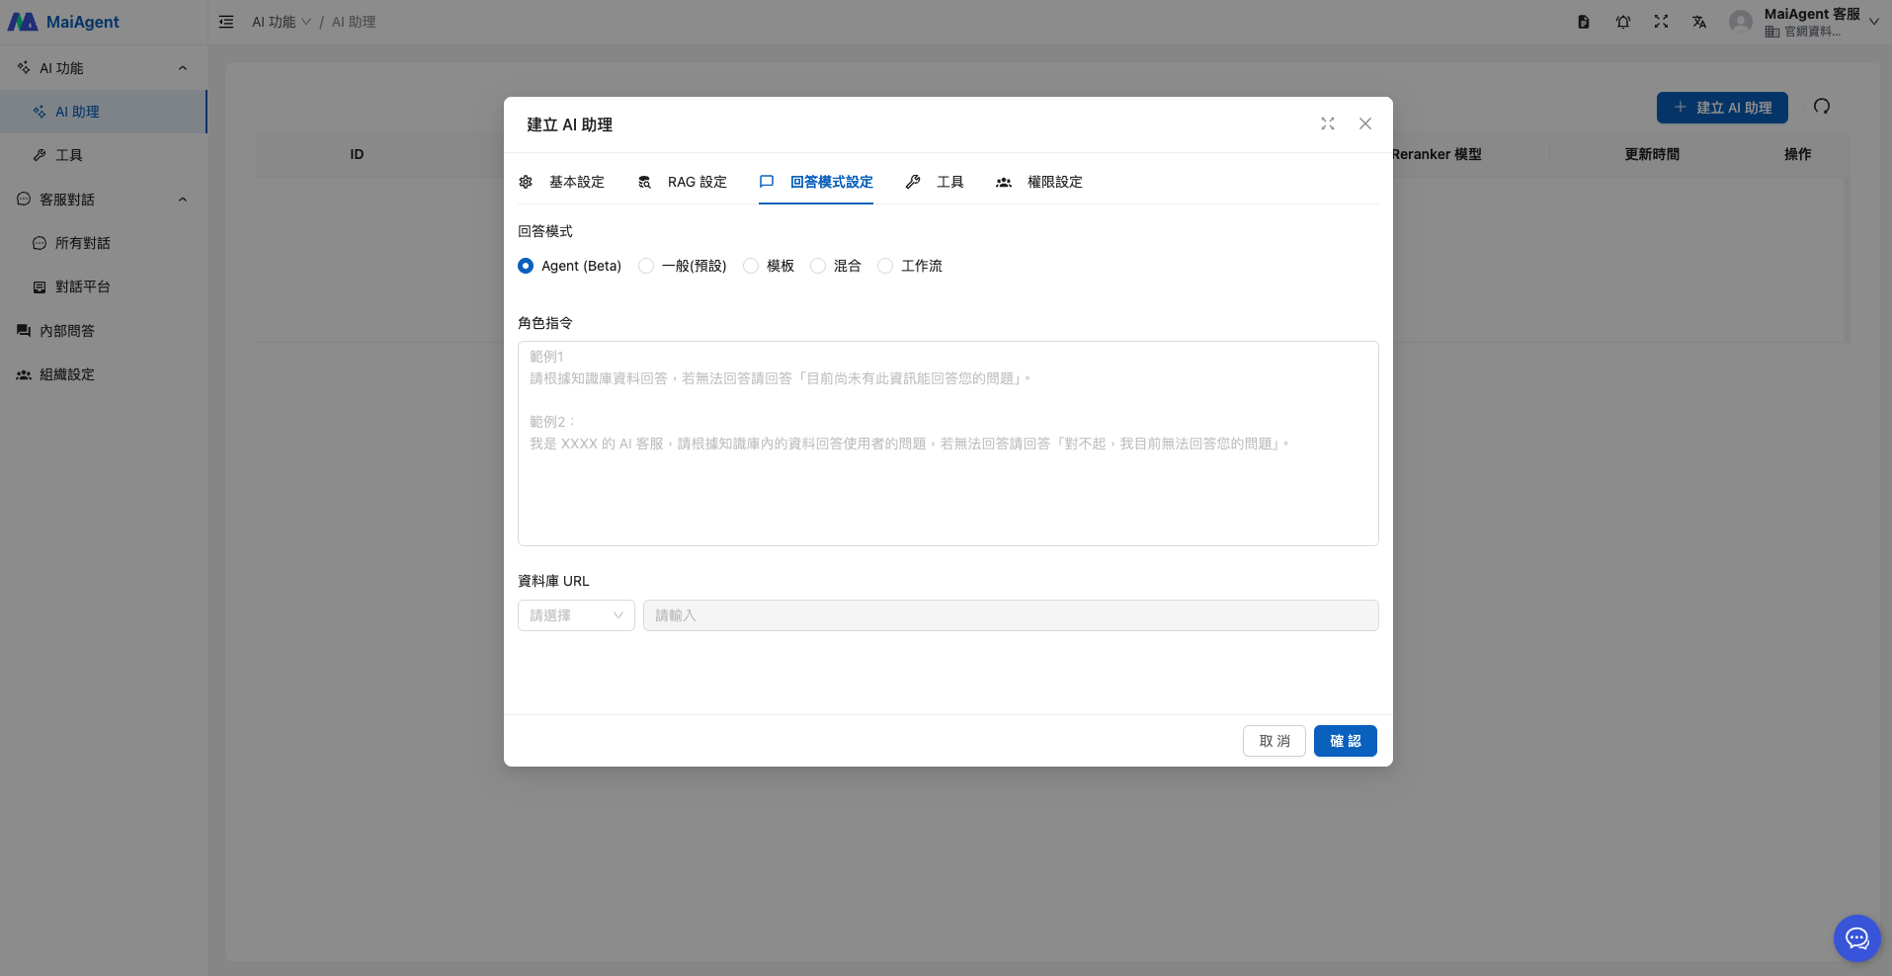Click the refresh icon beside 建立 AI 助理
This screenshot has height=976, width=1892.
[x=1821, y=107]
